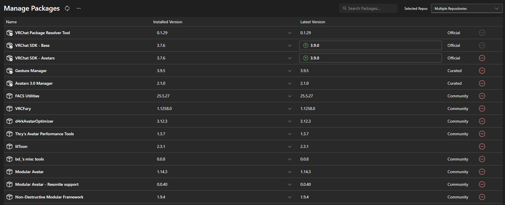Open version dropdown for Gesture Manager
The width and height of the screenshot is (505, 205).
click(x=290, y=71)
